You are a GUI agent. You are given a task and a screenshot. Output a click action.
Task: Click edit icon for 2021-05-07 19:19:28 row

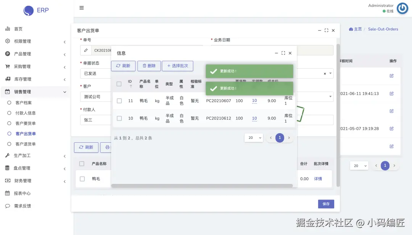click(391, 129)
